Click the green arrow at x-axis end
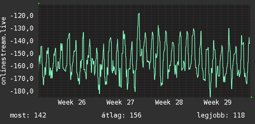255x124 pixels. [x=252, y=97]
